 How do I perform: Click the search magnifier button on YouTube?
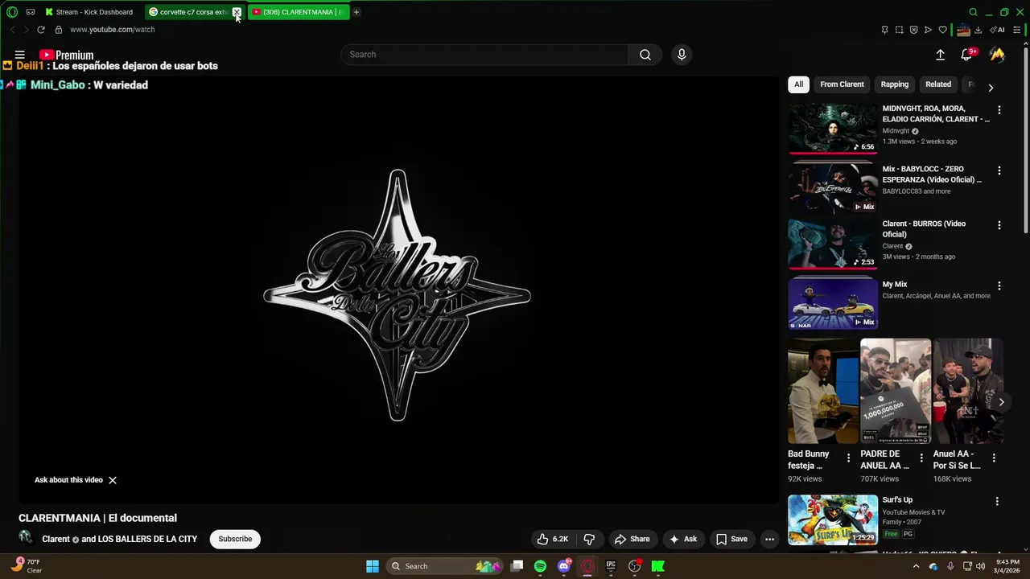(645, 55)
